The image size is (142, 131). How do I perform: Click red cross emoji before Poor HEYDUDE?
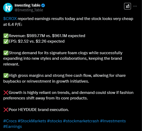point(6,110)
